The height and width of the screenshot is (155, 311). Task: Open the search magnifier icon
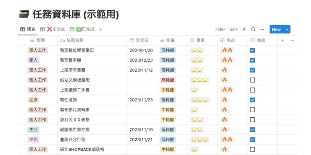253,29
